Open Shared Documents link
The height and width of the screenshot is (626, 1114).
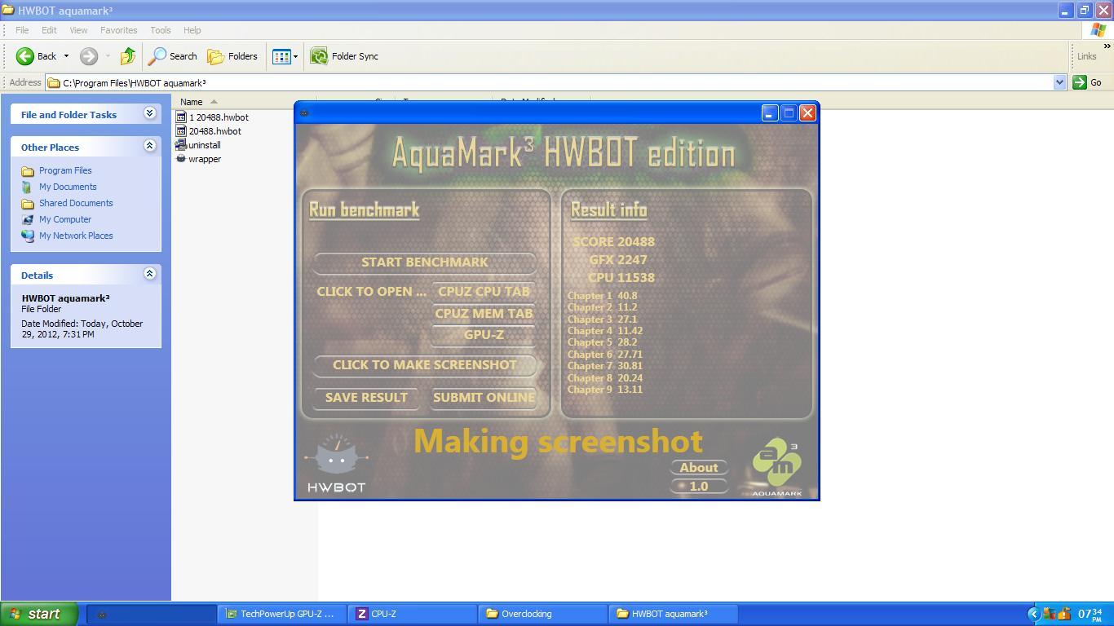[x=76, y=203]
